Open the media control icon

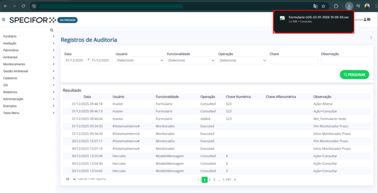[x=358, y=6]
